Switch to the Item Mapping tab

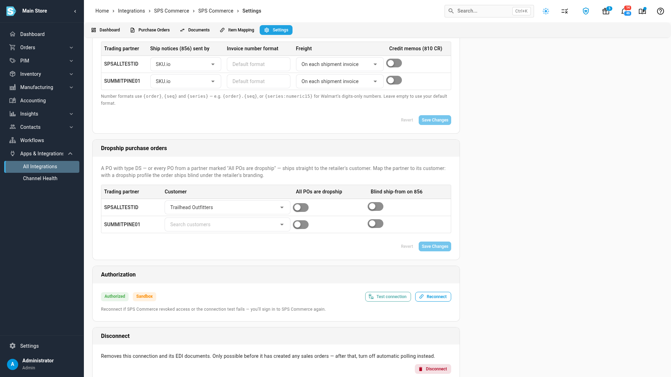237,30
